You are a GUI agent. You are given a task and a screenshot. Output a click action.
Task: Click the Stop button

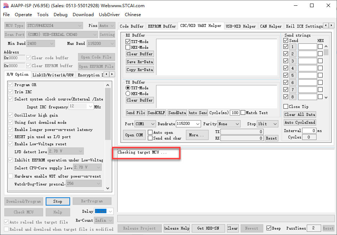58,201
